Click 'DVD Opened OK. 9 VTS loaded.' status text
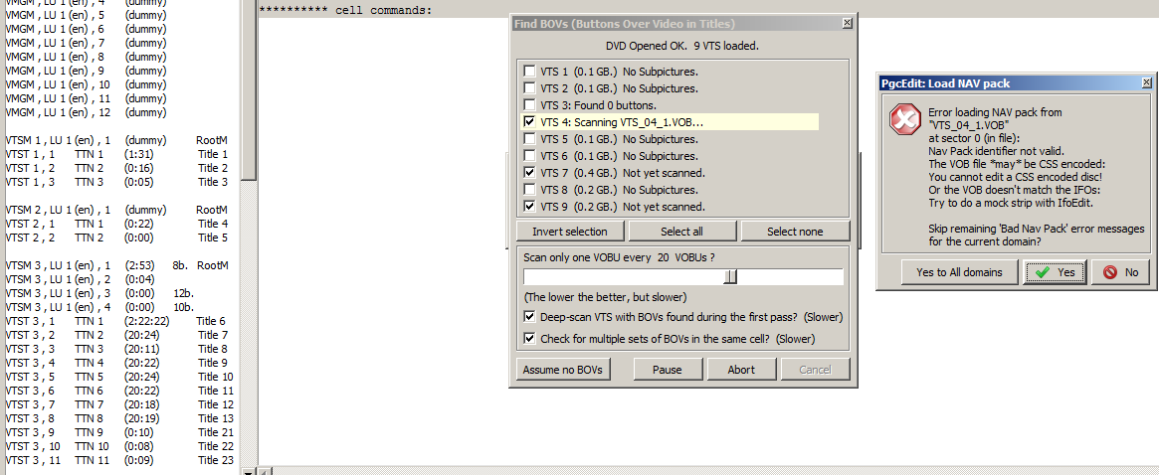The height and width of the screenshot is (475, 1159). tap(682, 46)
